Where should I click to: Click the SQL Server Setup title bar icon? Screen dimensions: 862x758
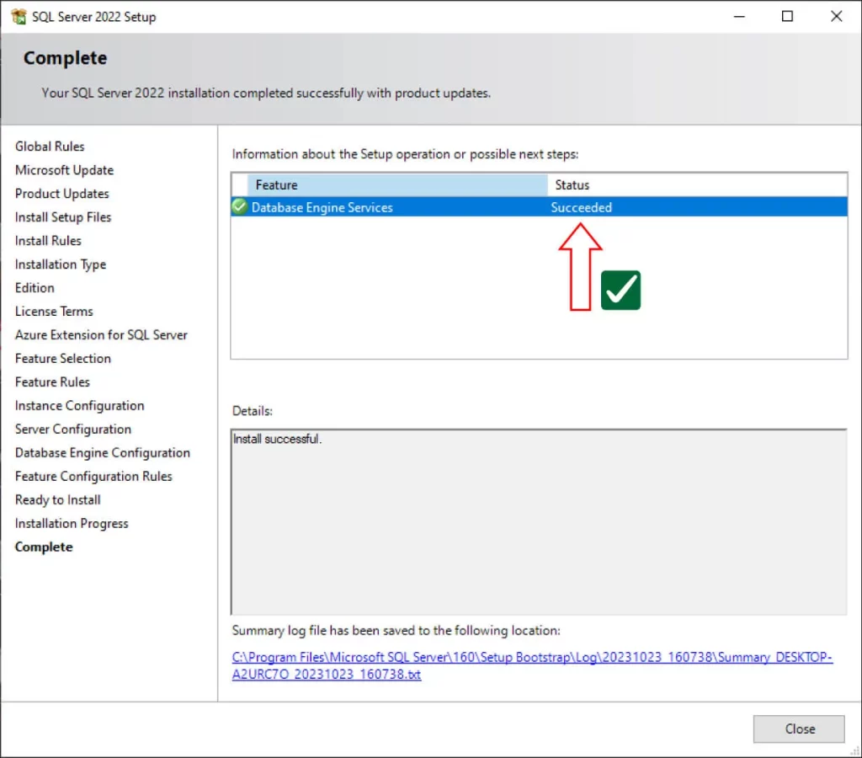pos(19,16)
